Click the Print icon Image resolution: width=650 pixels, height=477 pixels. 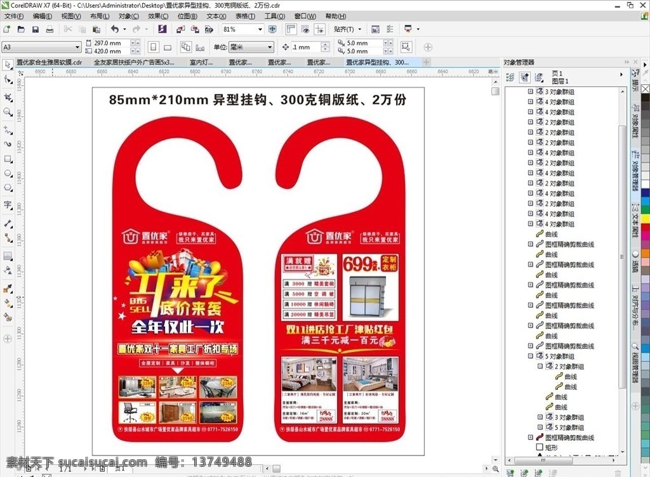click(x=50, y=29)
